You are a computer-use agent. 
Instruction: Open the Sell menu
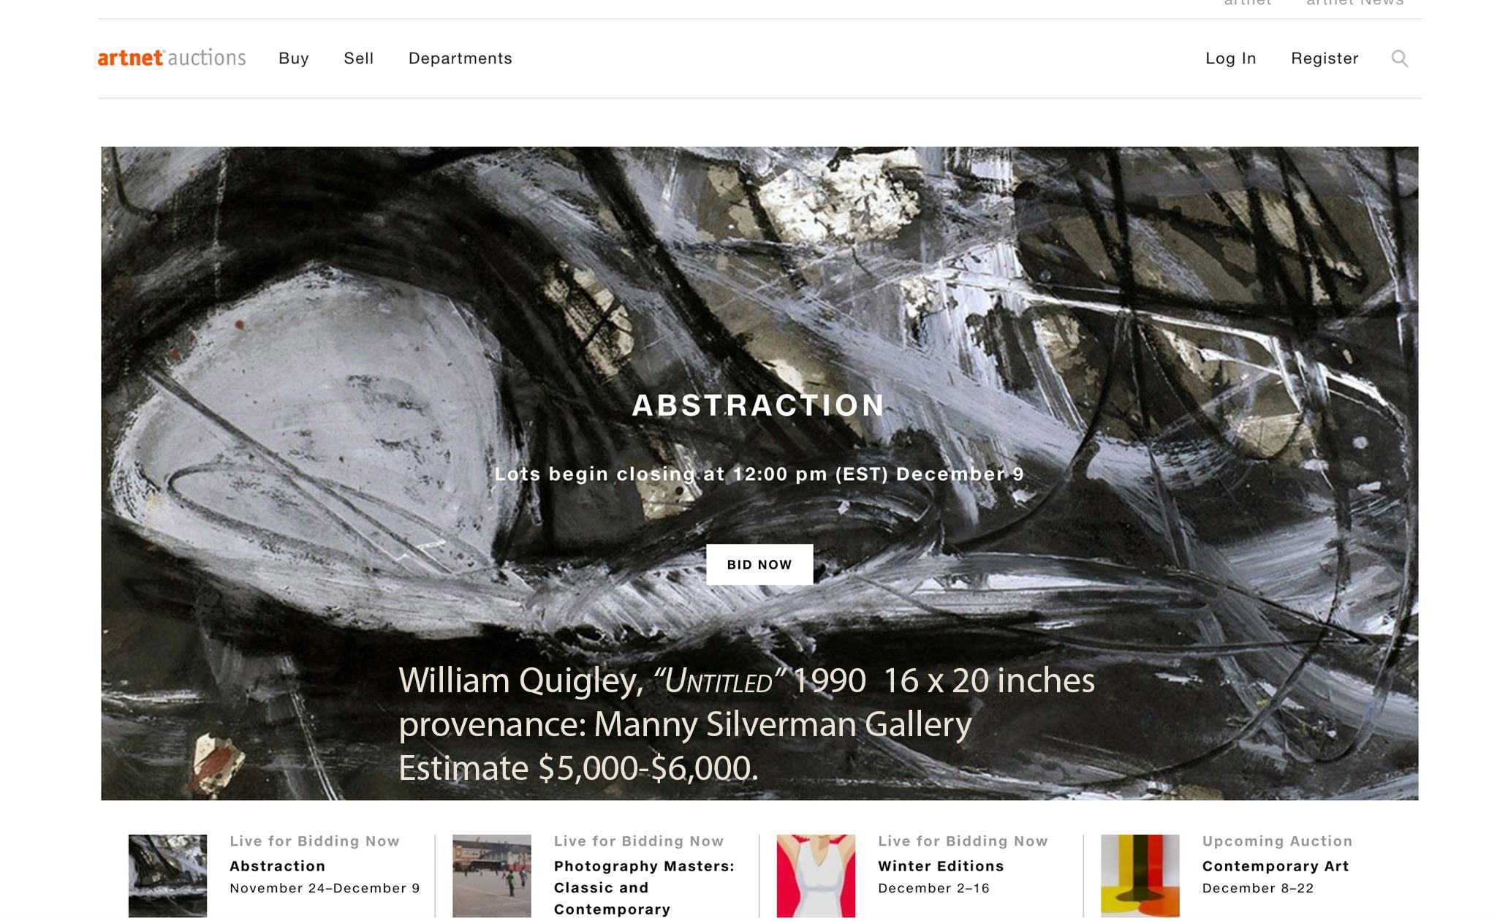click(359, 58)
